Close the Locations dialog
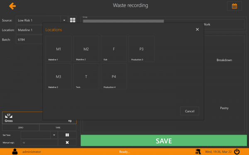249x155 pixels. tap(197, 29)
